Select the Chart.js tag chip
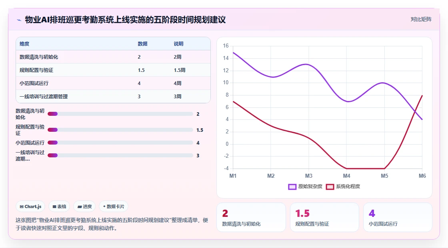The image size is (448, 248). (30, 206)
